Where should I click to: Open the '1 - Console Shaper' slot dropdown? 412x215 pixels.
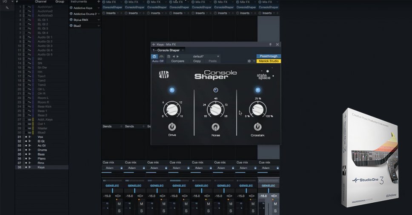tap(183, 50)
